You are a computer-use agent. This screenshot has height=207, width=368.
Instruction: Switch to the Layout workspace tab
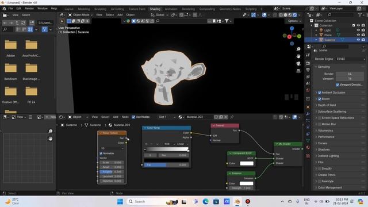pos(69,9)
